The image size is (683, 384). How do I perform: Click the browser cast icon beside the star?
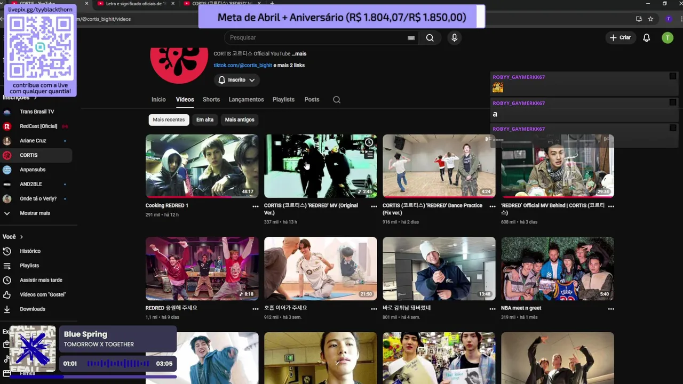[639, 19]
